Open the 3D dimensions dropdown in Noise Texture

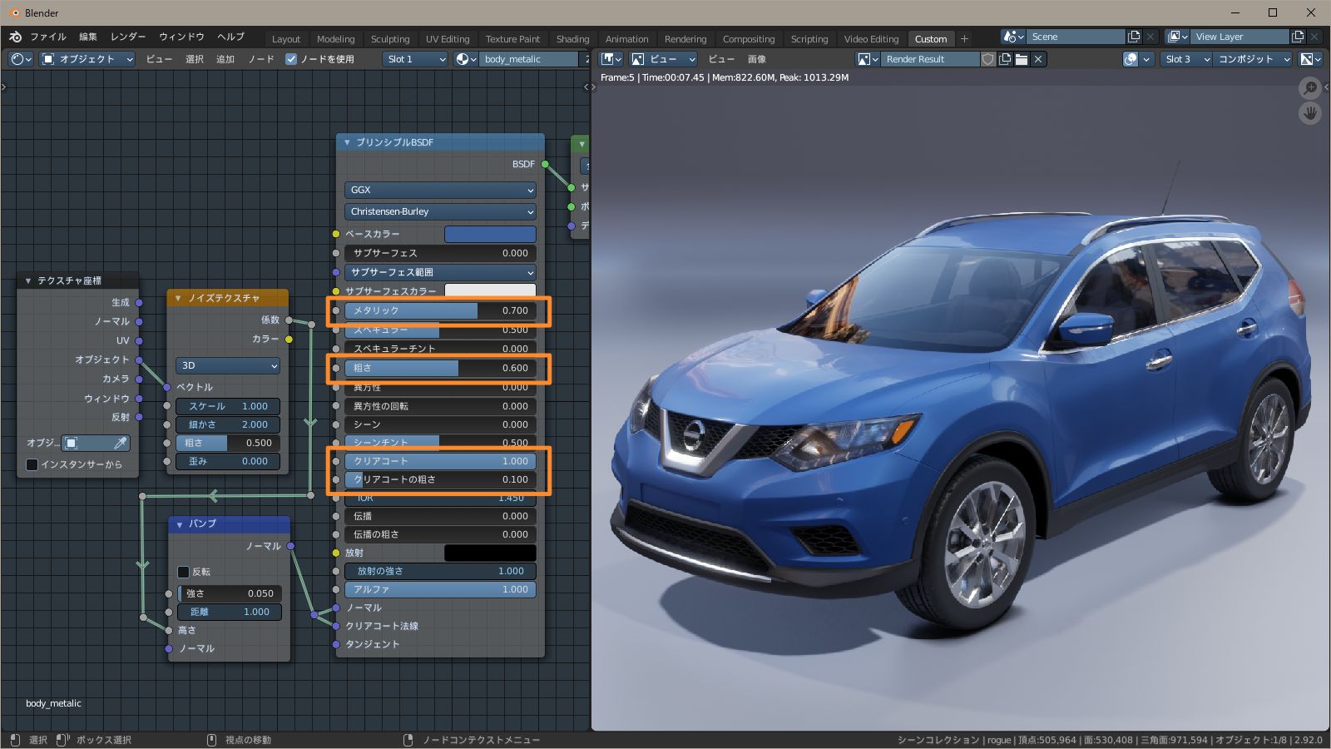click(x=228, y=365)
